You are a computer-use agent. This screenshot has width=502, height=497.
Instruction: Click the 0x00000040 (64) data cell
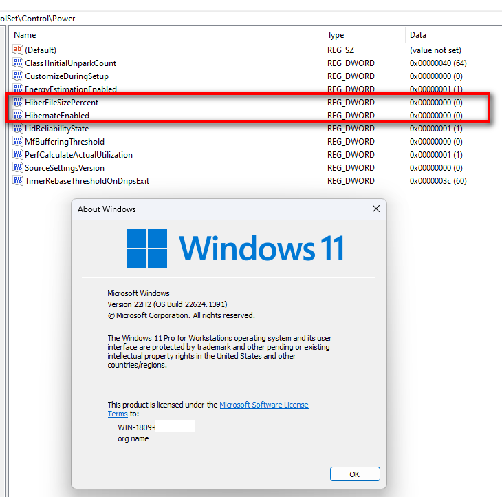point(438,63)
